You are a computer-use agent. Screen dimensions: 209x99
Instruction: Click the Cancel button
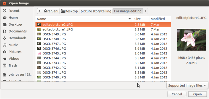[177, 94]
